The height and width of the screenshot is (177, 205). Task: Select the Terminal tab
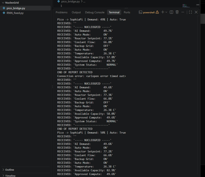114,12
